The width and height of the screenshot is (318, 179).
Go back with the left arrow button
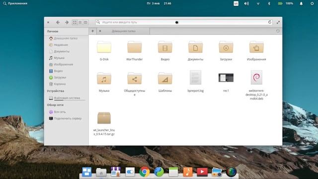[58, 22]
